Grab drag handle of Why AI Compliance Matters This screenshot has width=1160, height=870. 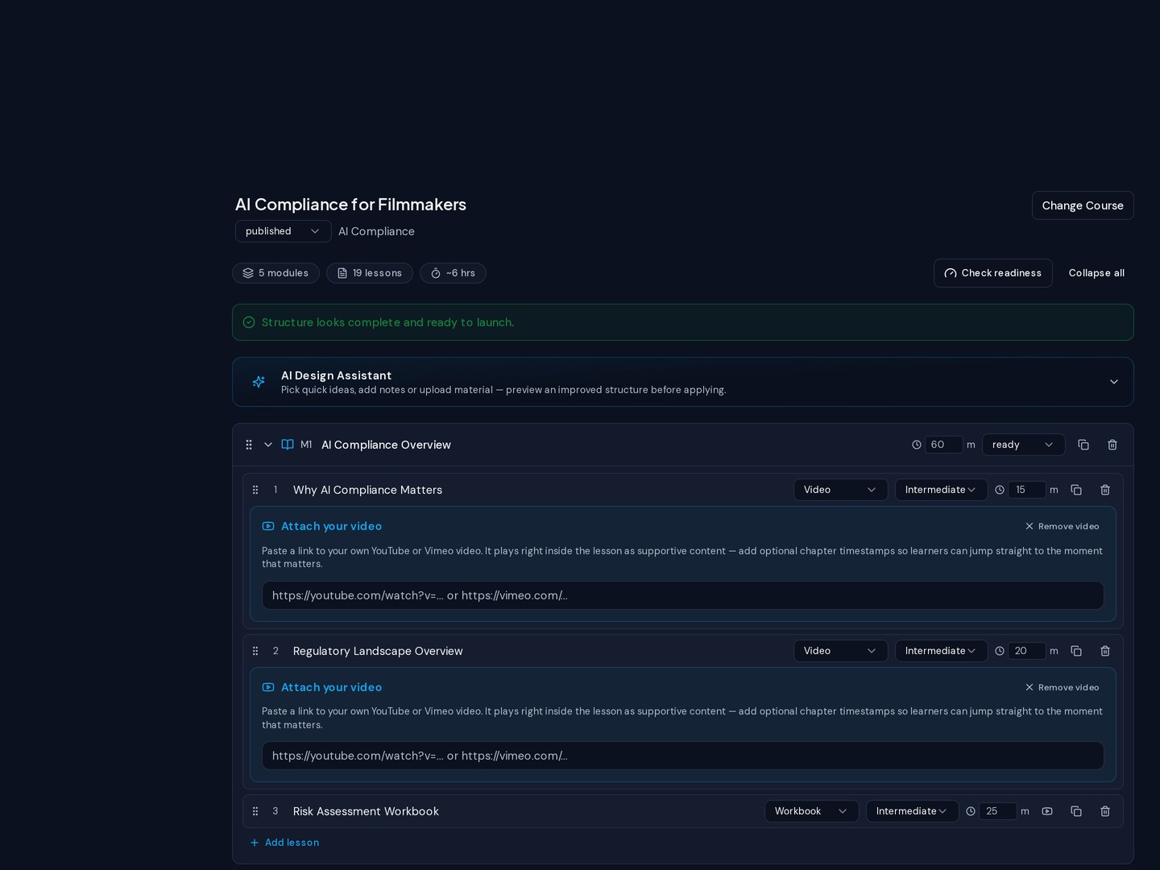255,490
